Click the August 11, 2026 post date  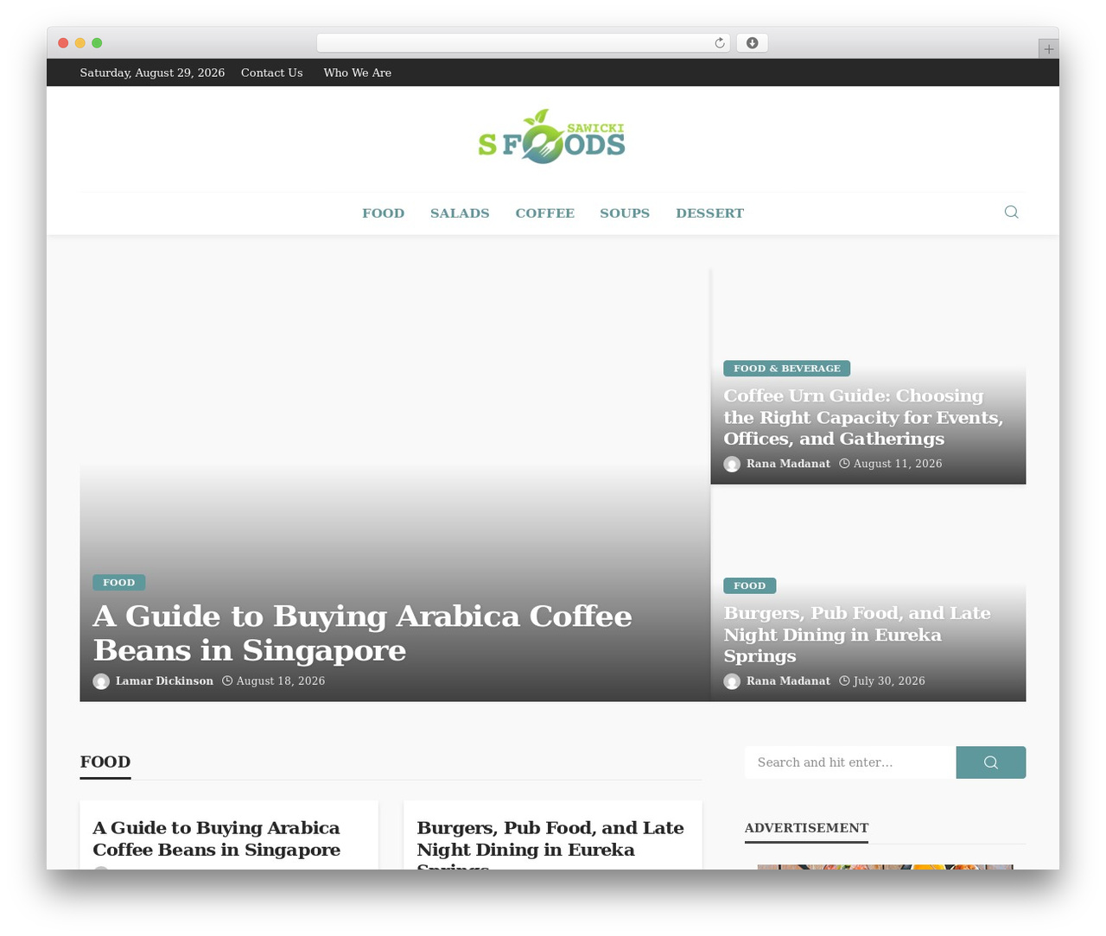point(898,464)
